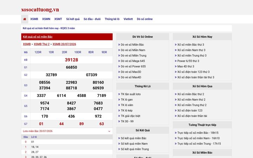
Task: Select G7 number 63
Action: click(x=102, y=124)
